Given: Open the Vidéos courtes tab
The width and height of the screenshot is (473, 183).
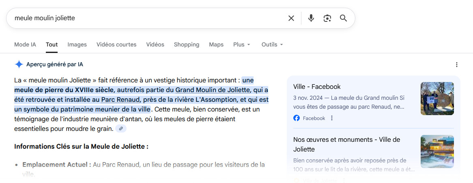Looking at the screenshot, I should (116, 44).
